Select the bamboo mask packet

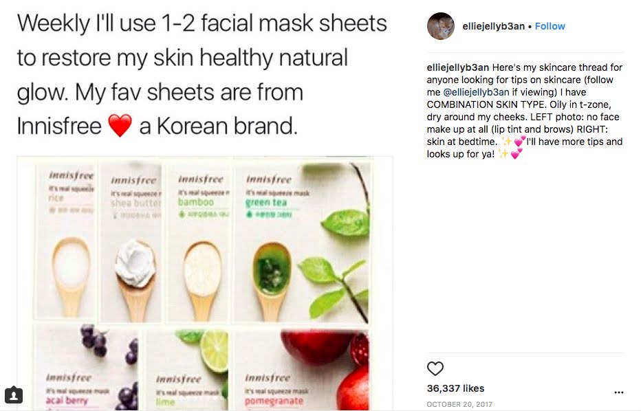199,243
